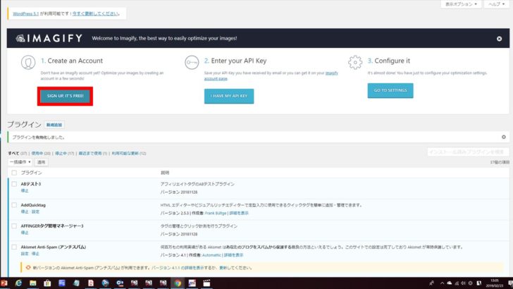Open the People icon in taskbar
Screen dimensions: 513x289
(431, 283)
